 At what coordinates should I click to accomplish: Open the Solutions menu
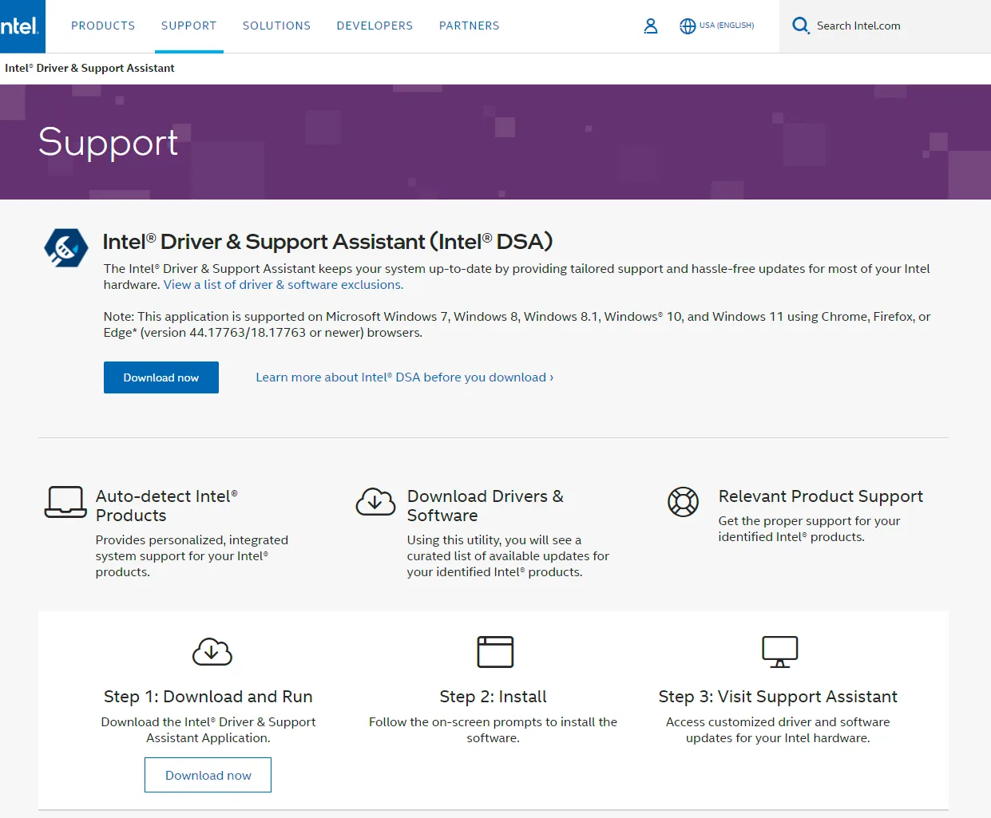click(276, 26)
